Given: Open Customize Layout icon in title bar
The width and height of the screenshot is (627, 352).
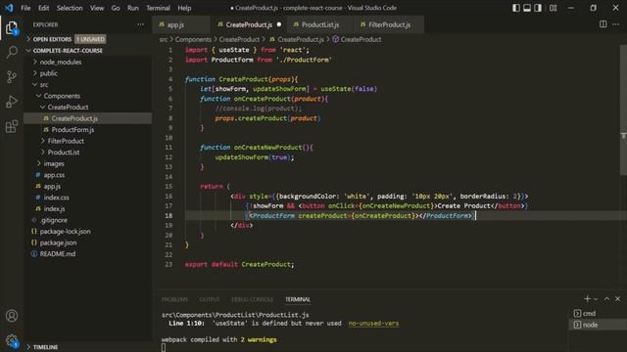Looking at the screenshot, I should pyautogui.click(x=553, y=8).
